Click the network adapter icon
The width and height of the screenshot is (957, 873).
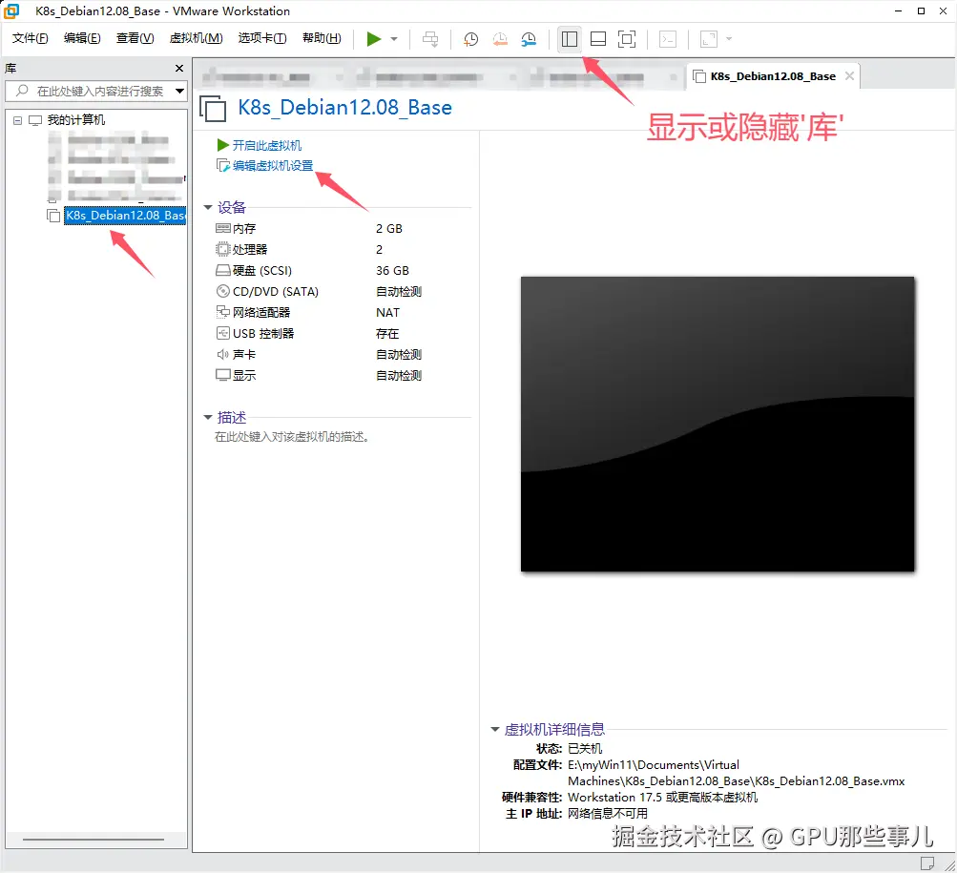click(222, 312)
